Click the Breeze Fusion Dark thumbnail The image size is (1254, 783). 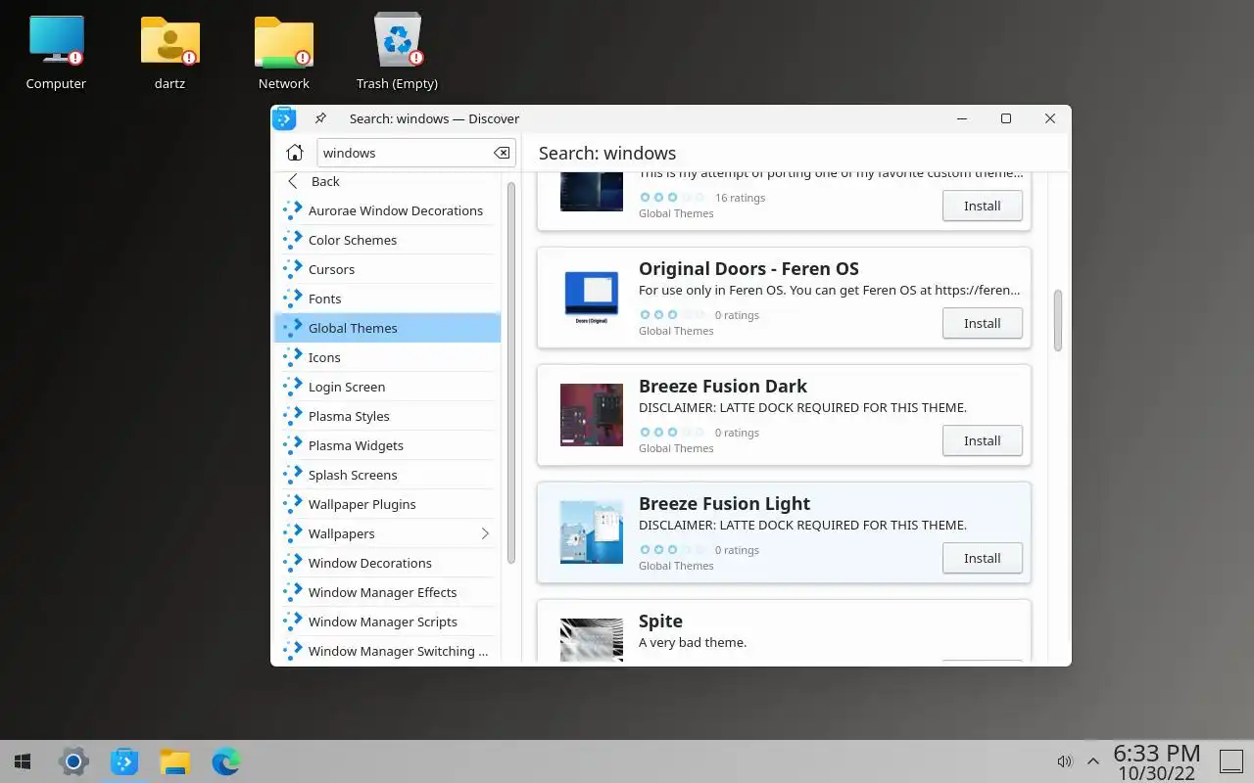(x=592, y=415)
